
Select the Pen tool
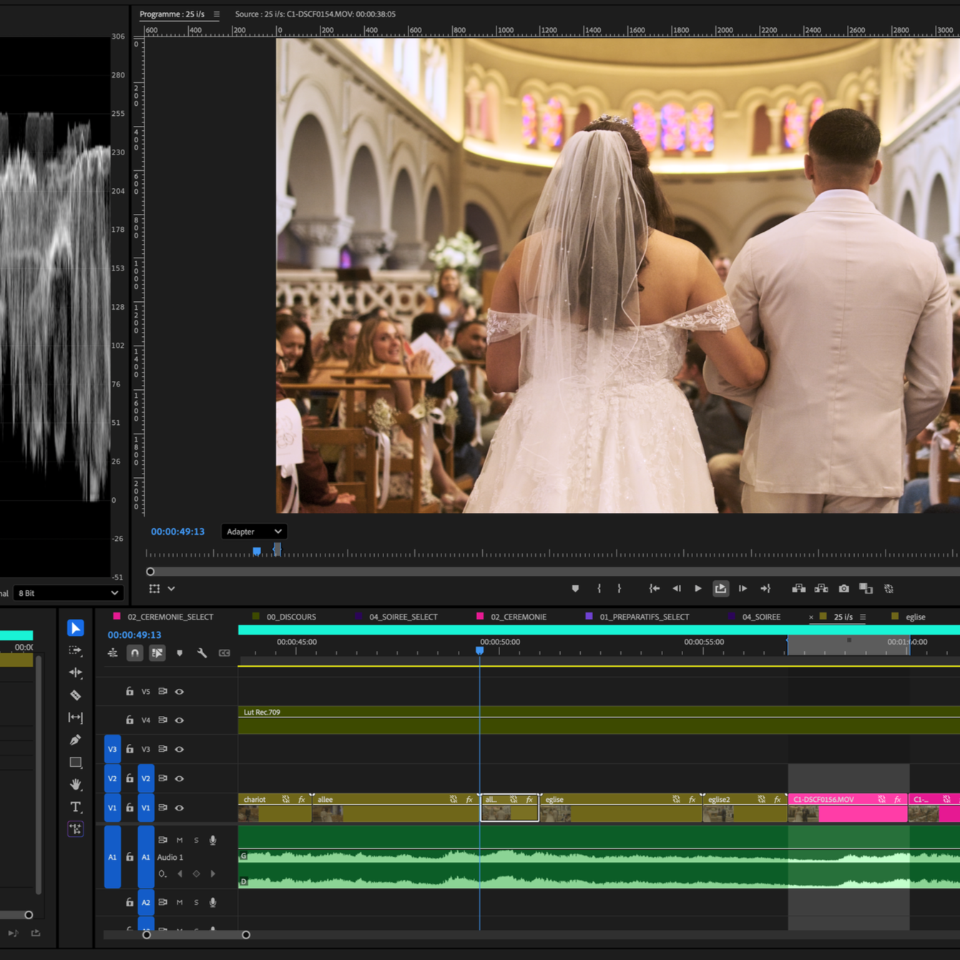76,740
